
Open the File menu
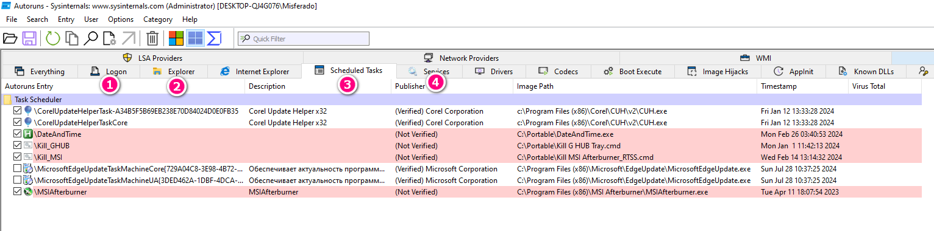coord(12,19)
